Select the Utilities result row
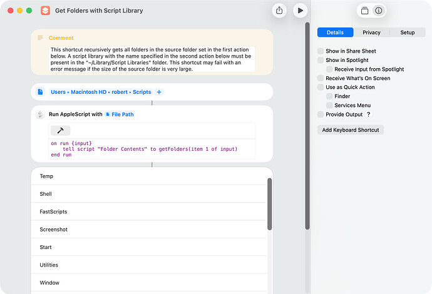The image size is (432, 294). 149,265
